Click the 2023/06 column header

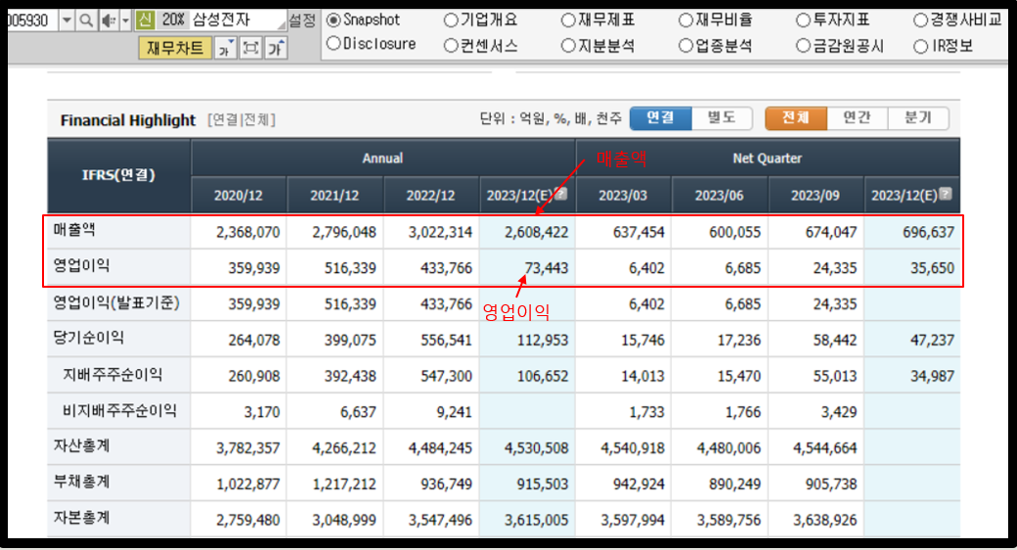(720, 196)
